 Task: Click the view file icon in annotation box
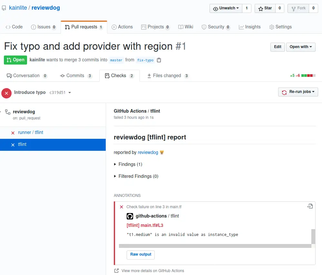310,206
